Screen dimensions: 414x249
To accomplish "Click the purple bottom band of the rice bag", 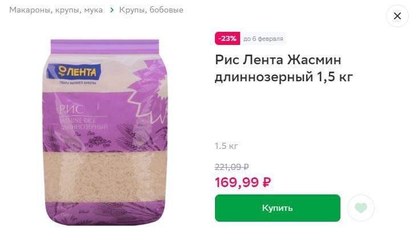I will click(x=105, y=213).
